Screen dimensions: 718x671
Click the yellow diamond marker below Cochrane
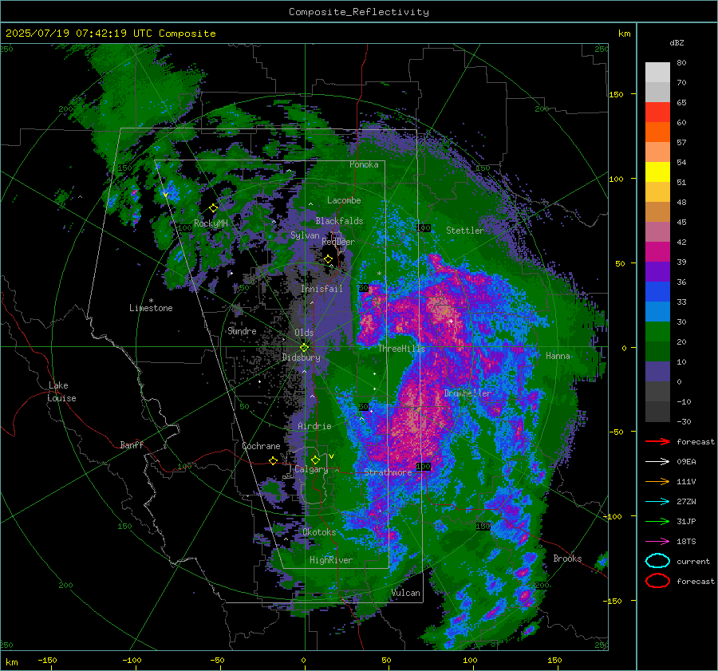[x=273, y=460]
